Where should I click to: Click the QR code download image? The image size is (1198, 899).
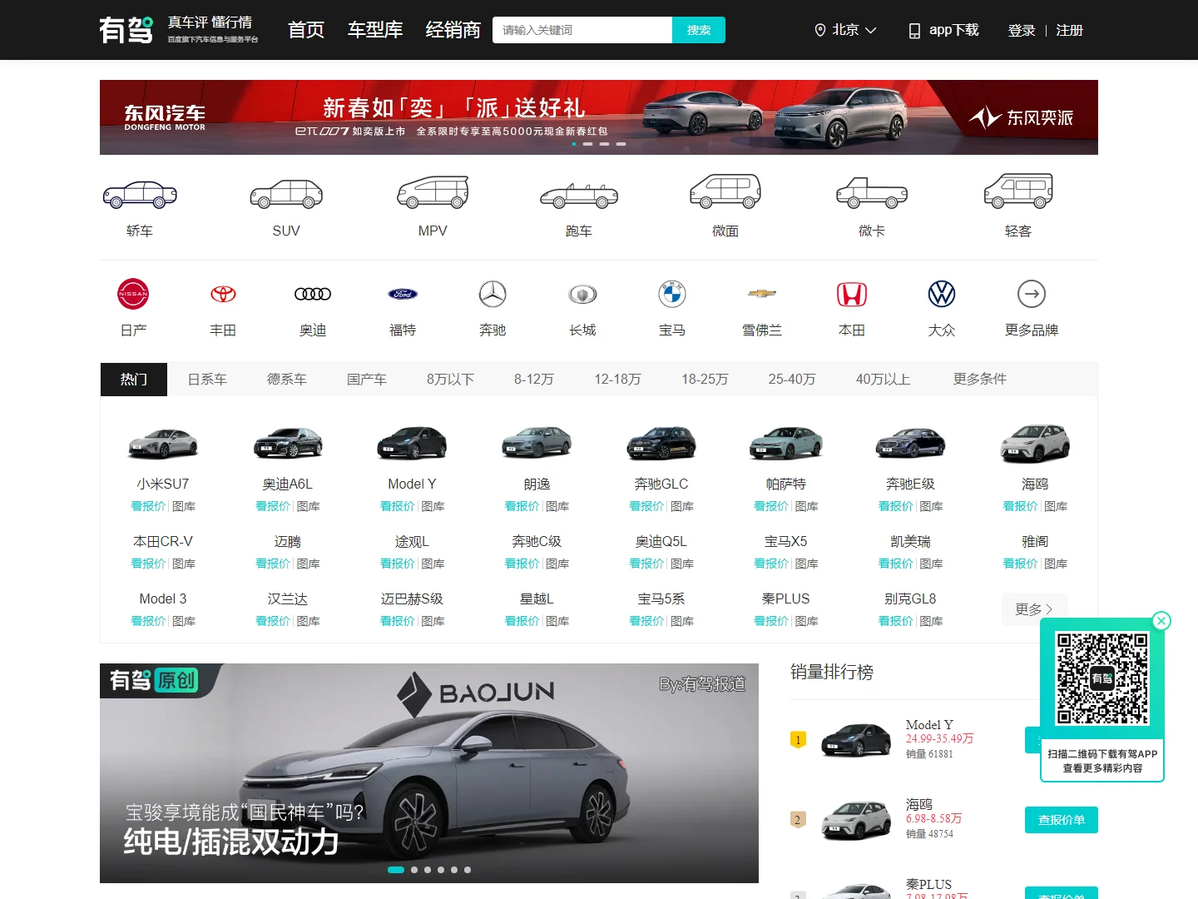(x=1102, y=678)
